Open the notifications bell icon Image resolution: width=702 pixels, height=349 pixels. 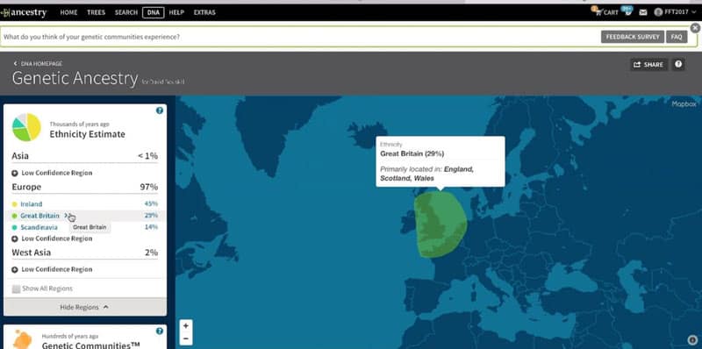click(x=628, y=12)
